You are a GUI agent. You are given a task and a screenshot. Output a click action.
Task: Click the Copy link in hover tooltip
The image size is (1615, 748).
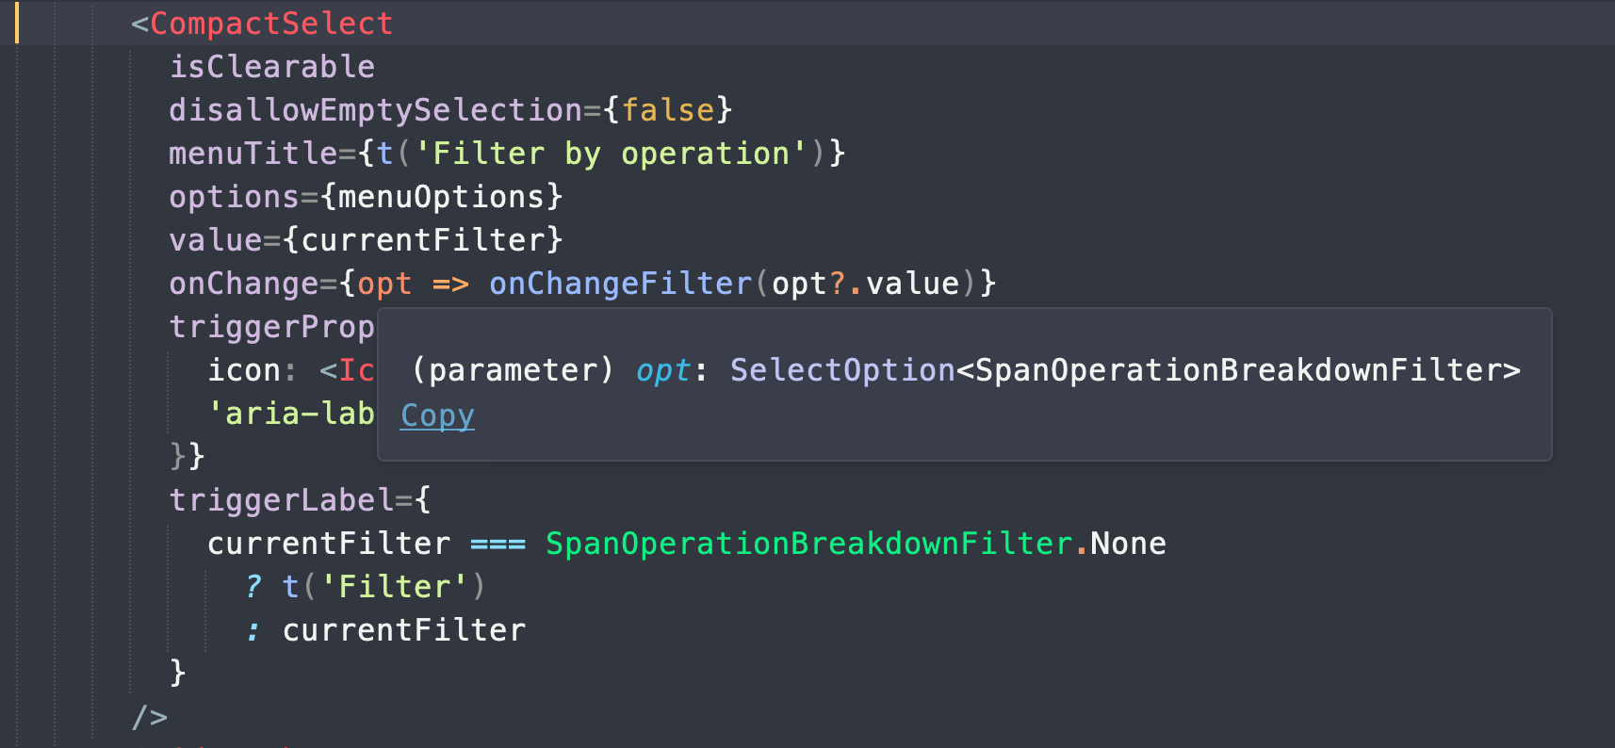point(437,415)
